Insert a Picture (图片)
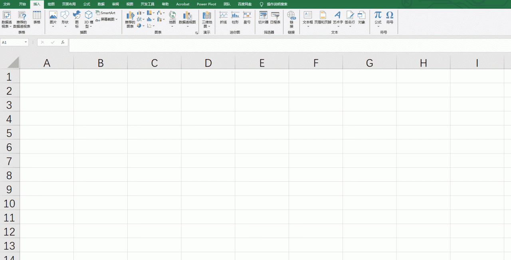The height and width of the screenshot is (260, 511). tap(53, 19)
